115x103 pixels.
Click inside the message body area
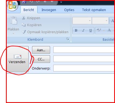pos(60,88)
